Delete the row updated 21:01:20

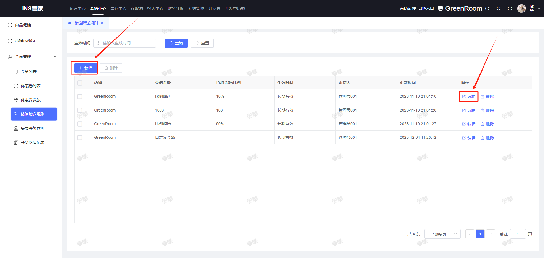(487, 110)
